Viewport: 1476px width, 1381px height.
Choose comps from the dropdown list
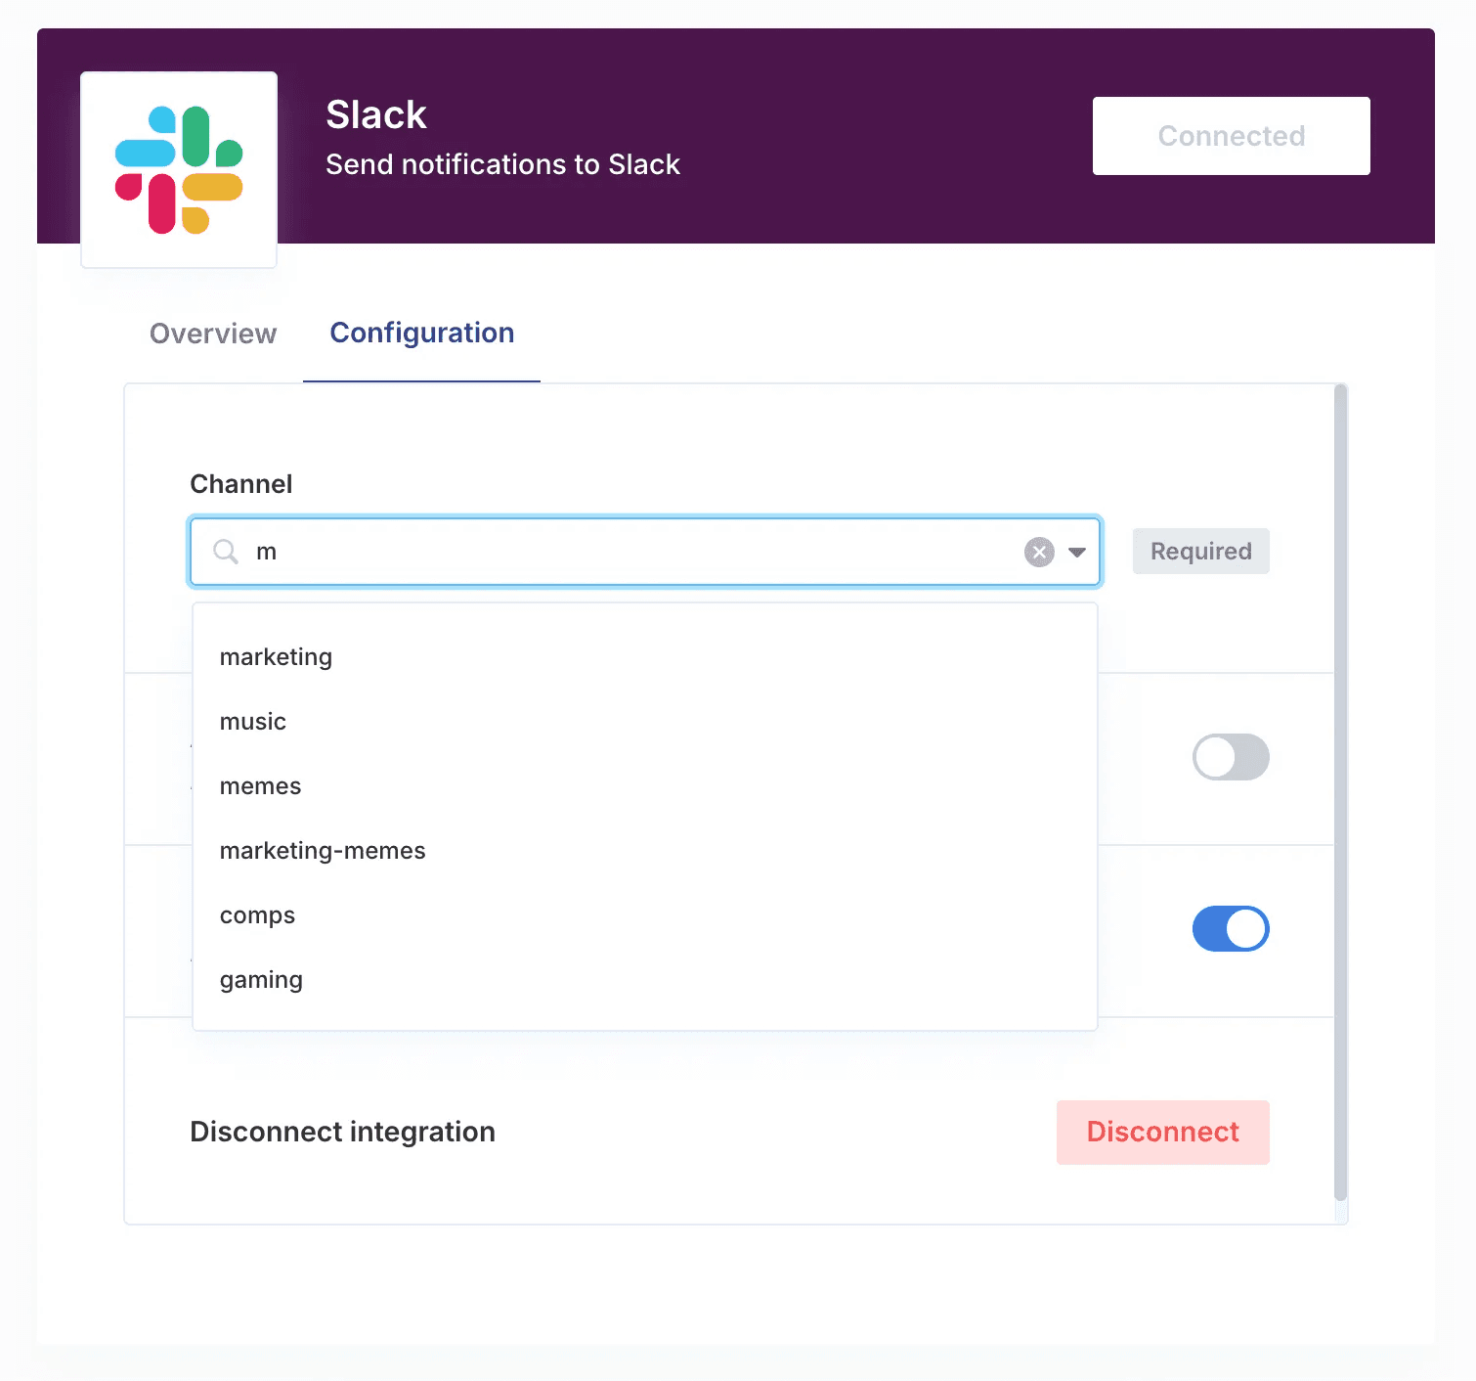[257, 915]
